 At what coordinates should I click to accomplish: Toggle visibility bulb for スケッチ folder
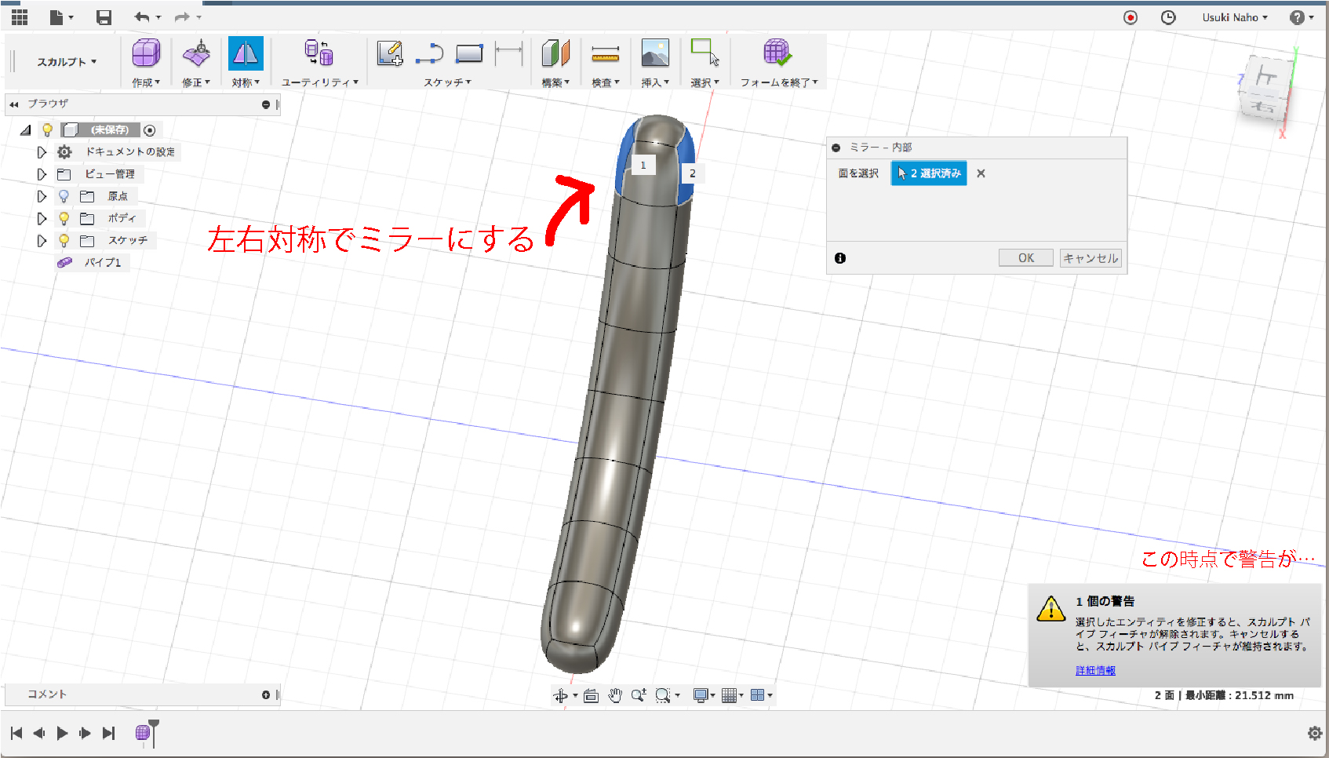[x=64, y=240]
